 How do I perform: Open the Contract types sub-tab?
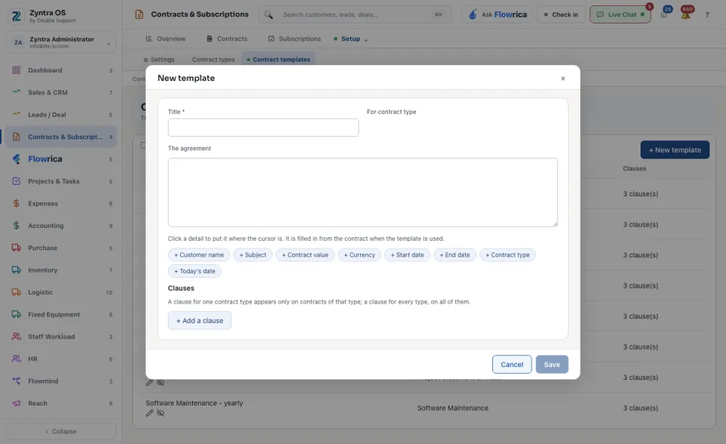[213, 60]
